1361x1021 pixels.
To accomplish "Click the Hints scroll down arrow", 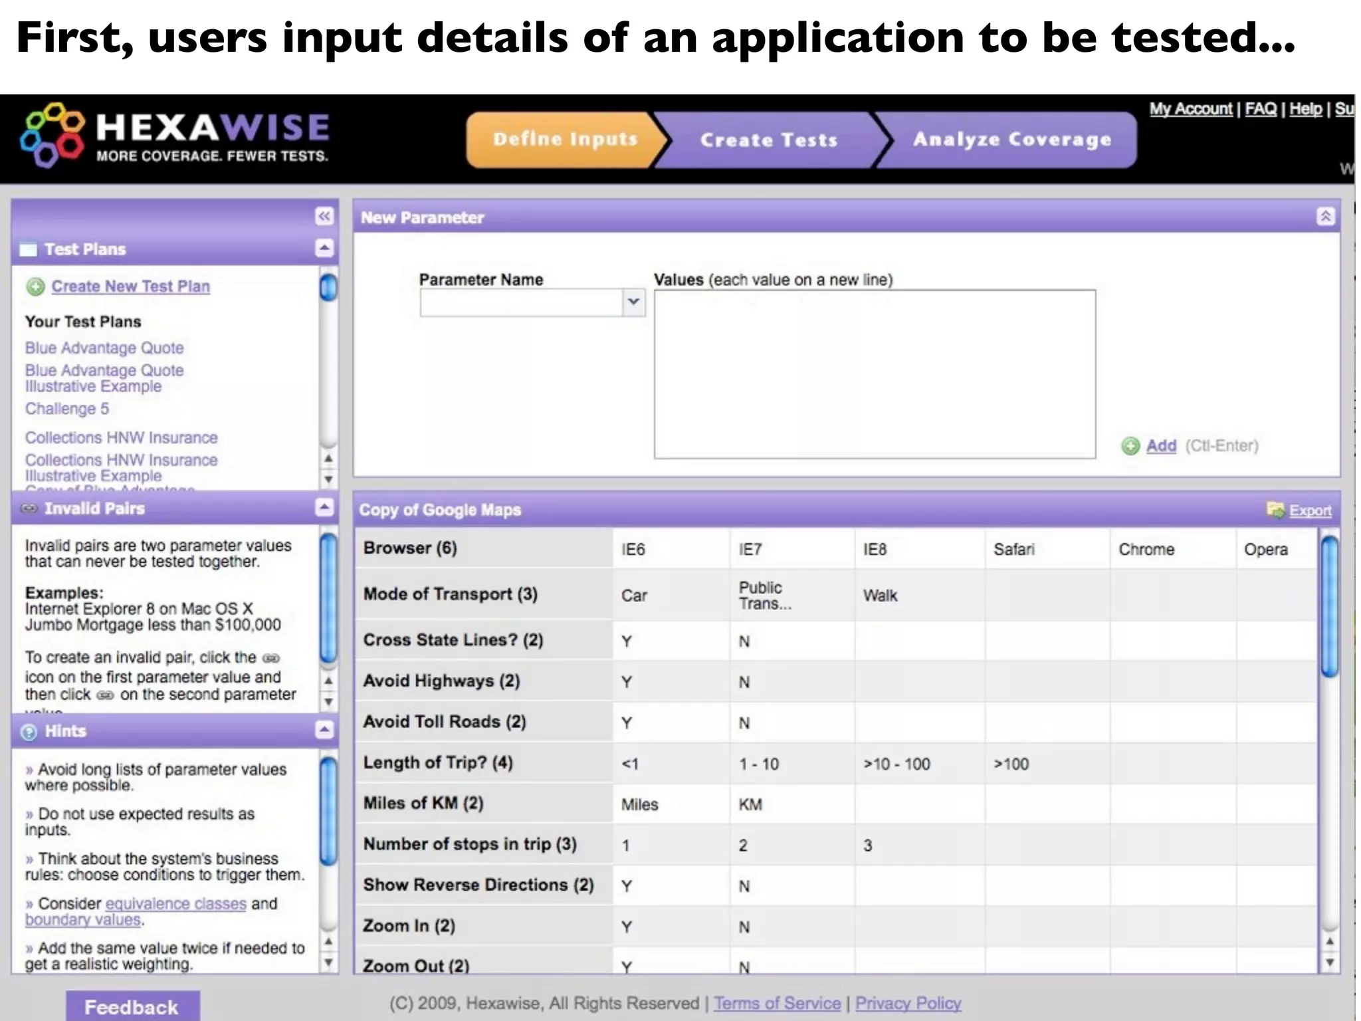I will (x=328, y=962).
